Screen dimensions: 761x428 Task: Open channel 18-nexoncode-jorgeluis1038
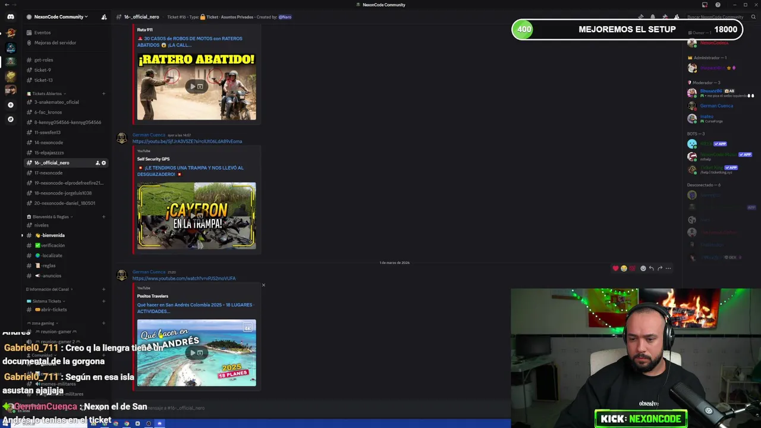tap(62, 193)
